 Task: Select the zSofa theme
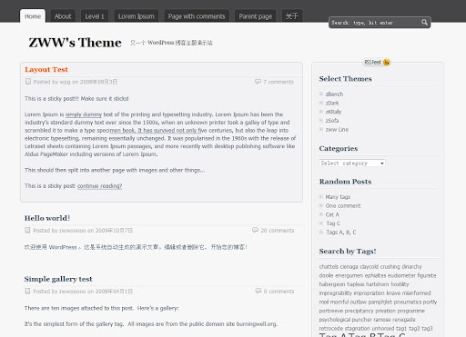tap(332, 121)
